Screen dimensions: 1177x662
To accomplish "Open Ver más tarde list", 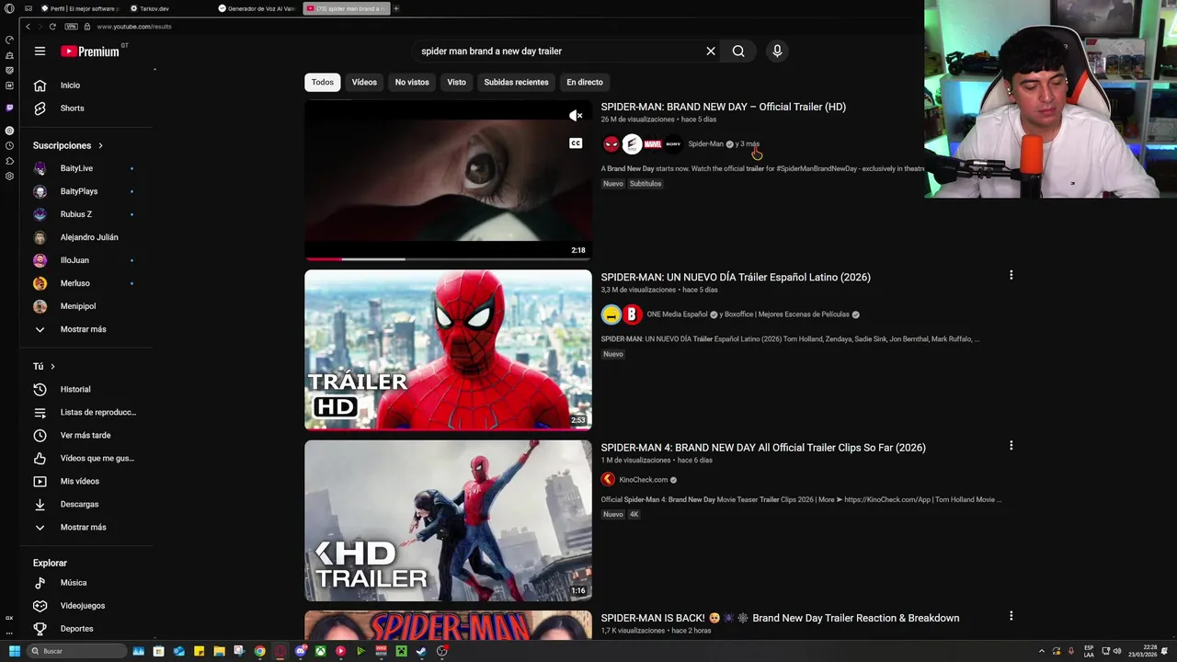I will tap(86, 436).
